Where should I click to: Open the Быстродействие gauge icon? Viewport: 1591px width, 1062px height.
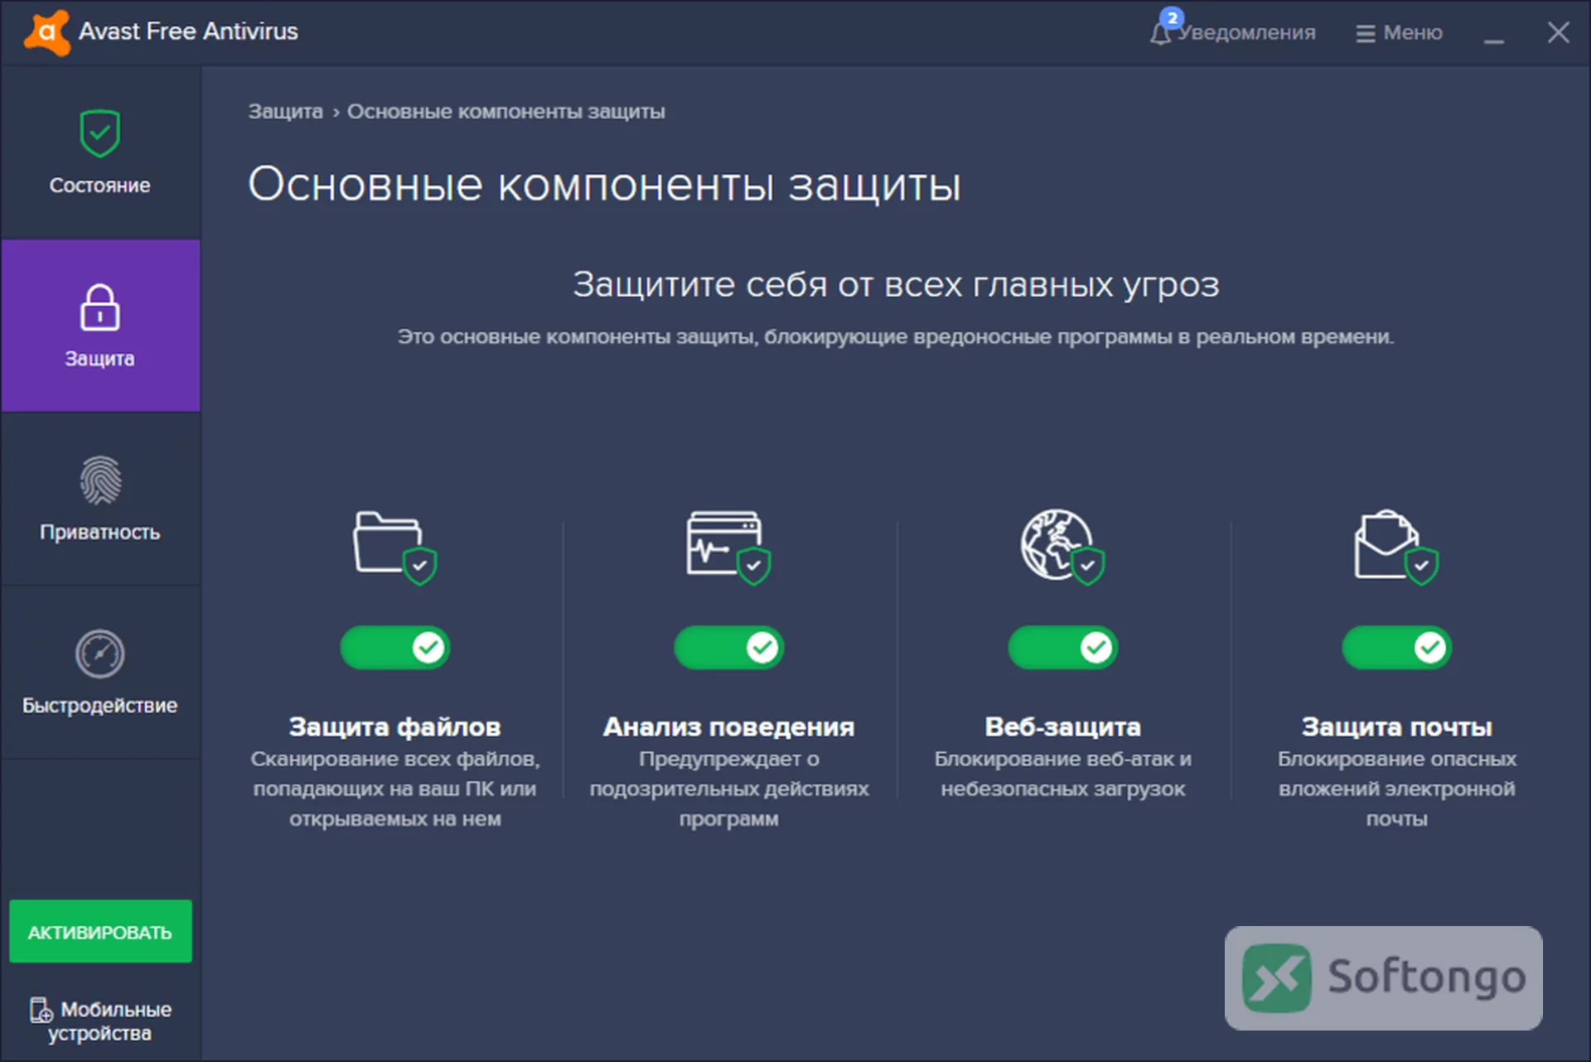coord(100,654)
